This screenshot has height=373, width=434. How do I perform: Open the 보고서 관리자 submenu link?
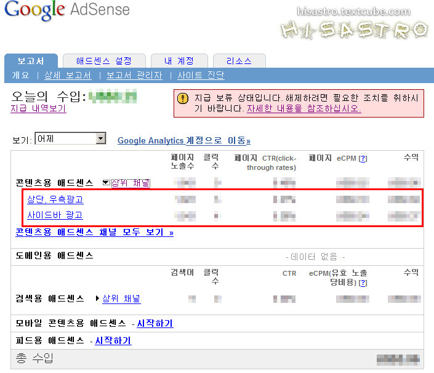[x=134, y=75]
